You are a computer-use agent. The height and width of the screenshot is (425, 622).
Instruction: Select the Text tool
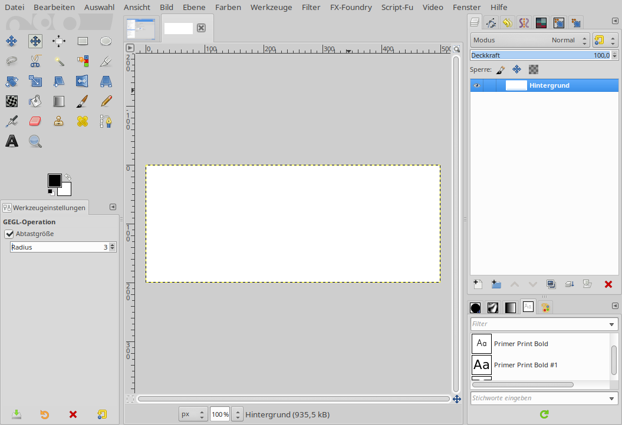(x=12, y=141)
